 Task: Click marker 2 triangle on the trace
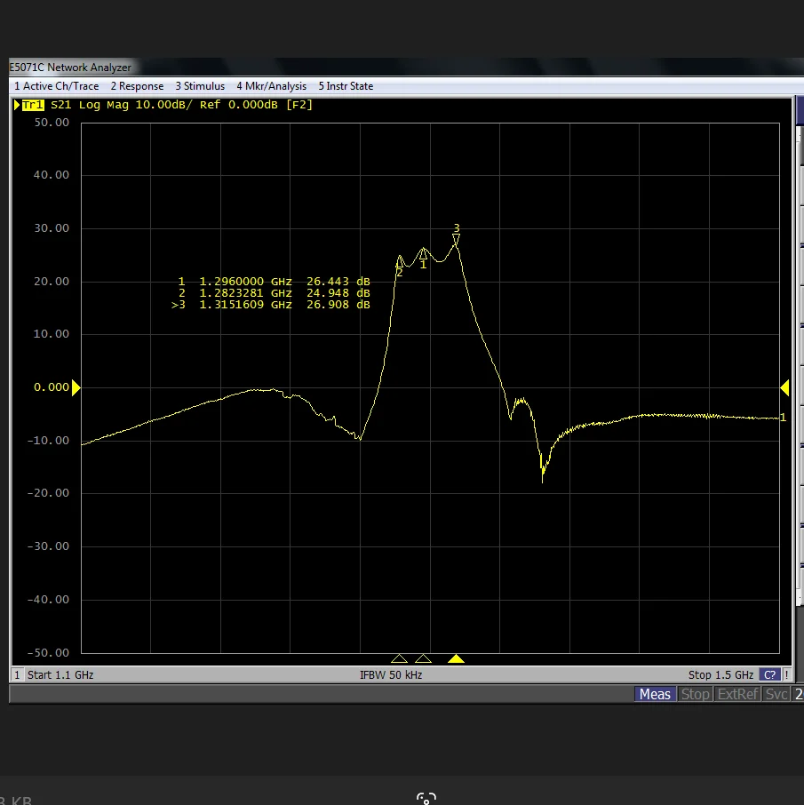pyautogui.click(x=400, y=262)
